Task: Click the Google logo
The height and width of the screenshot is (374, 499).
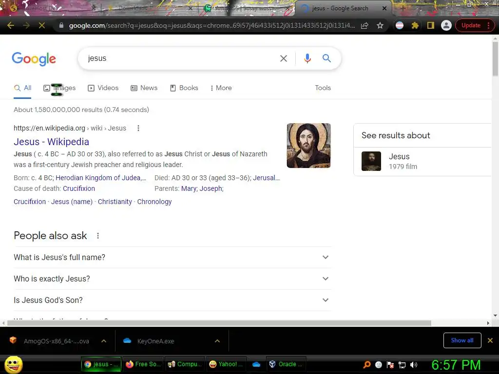Action: [34, 59]
